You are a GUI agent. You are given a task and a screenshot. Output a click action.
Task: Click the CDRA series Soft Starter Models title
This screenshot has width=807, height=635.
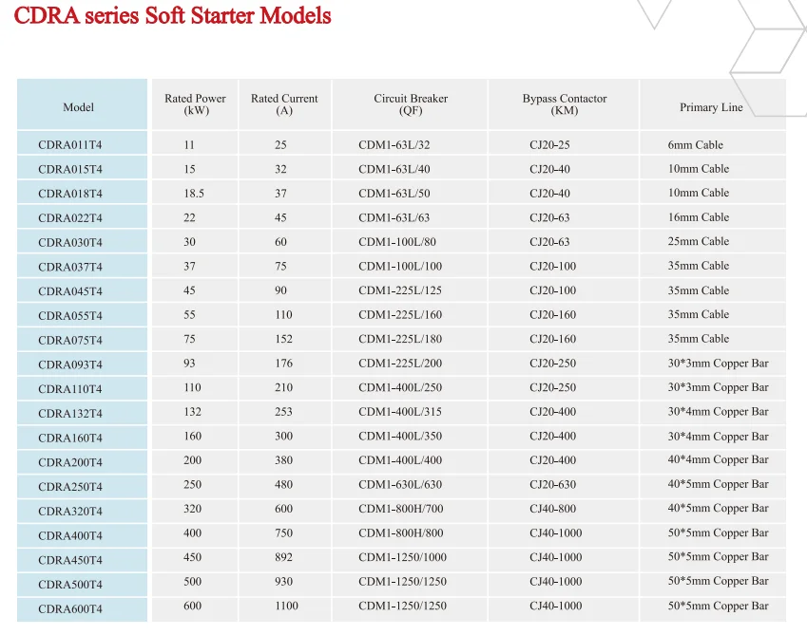tap(172, 16)
